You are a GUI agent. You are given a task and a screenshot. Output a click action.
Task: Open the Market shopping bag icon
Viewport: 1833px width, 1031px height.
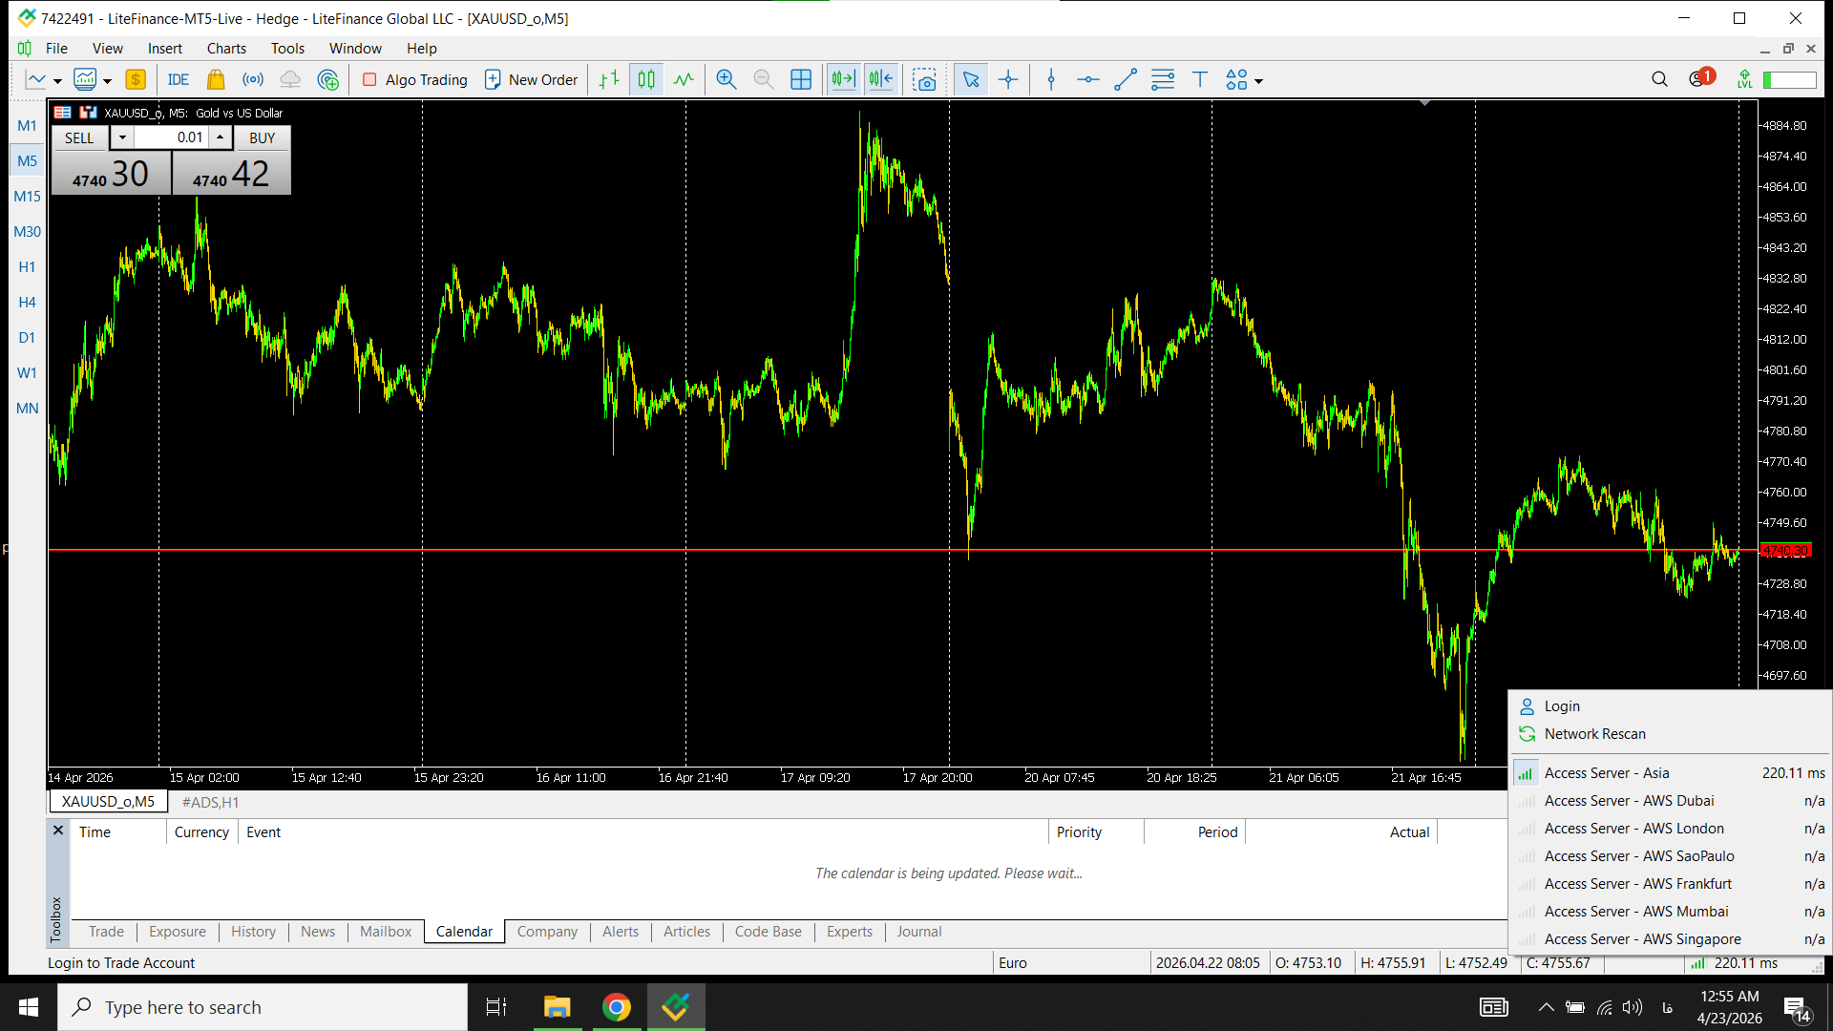216,80
